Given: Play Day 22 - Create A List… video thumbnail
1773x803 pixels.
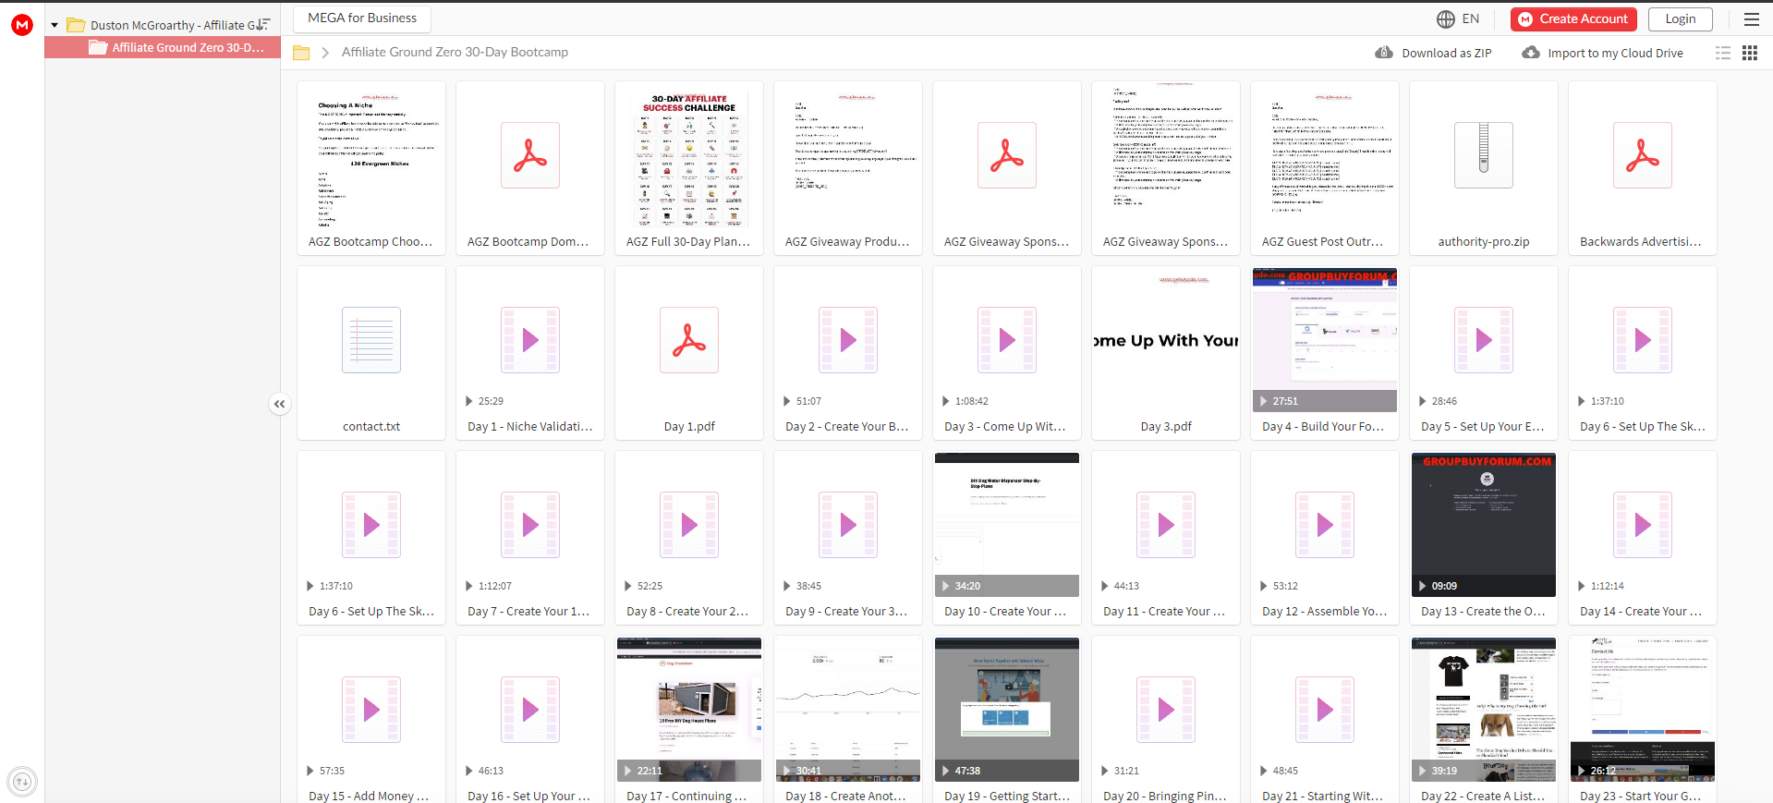Looking at the screenshot, I should coord(1484,710).
